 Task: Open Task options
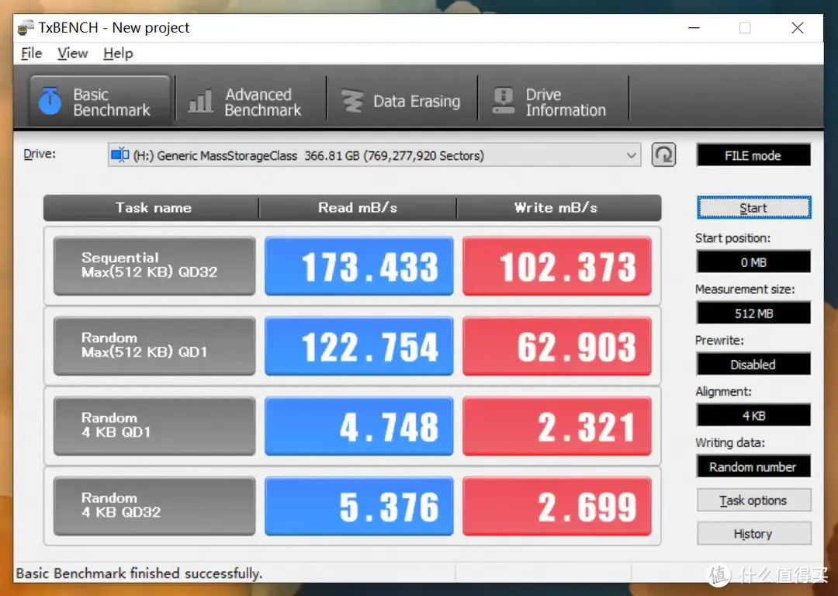click(x=753, y=501)
